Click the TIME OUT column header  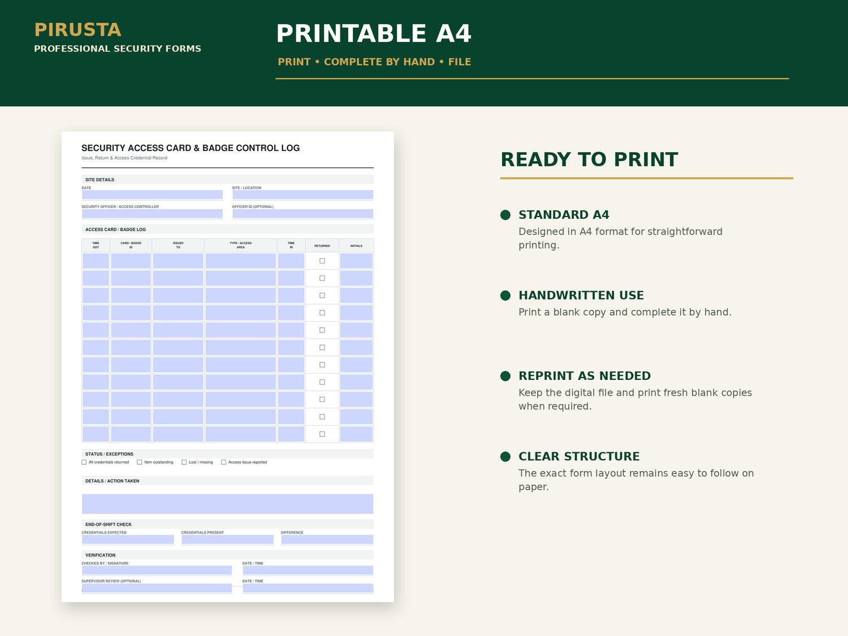click(x=96, y=245)
